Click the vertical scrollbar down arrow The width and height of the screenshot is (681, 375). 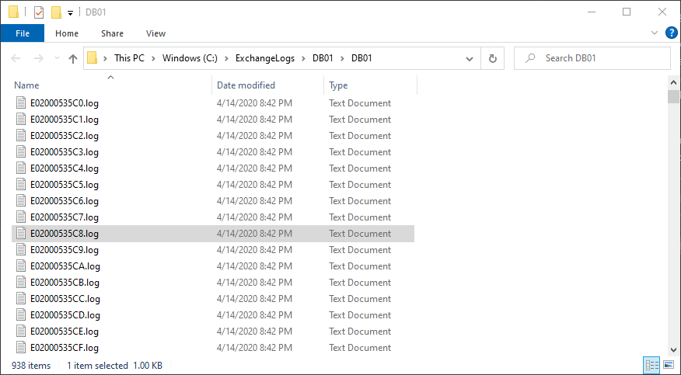pos(674,349)
